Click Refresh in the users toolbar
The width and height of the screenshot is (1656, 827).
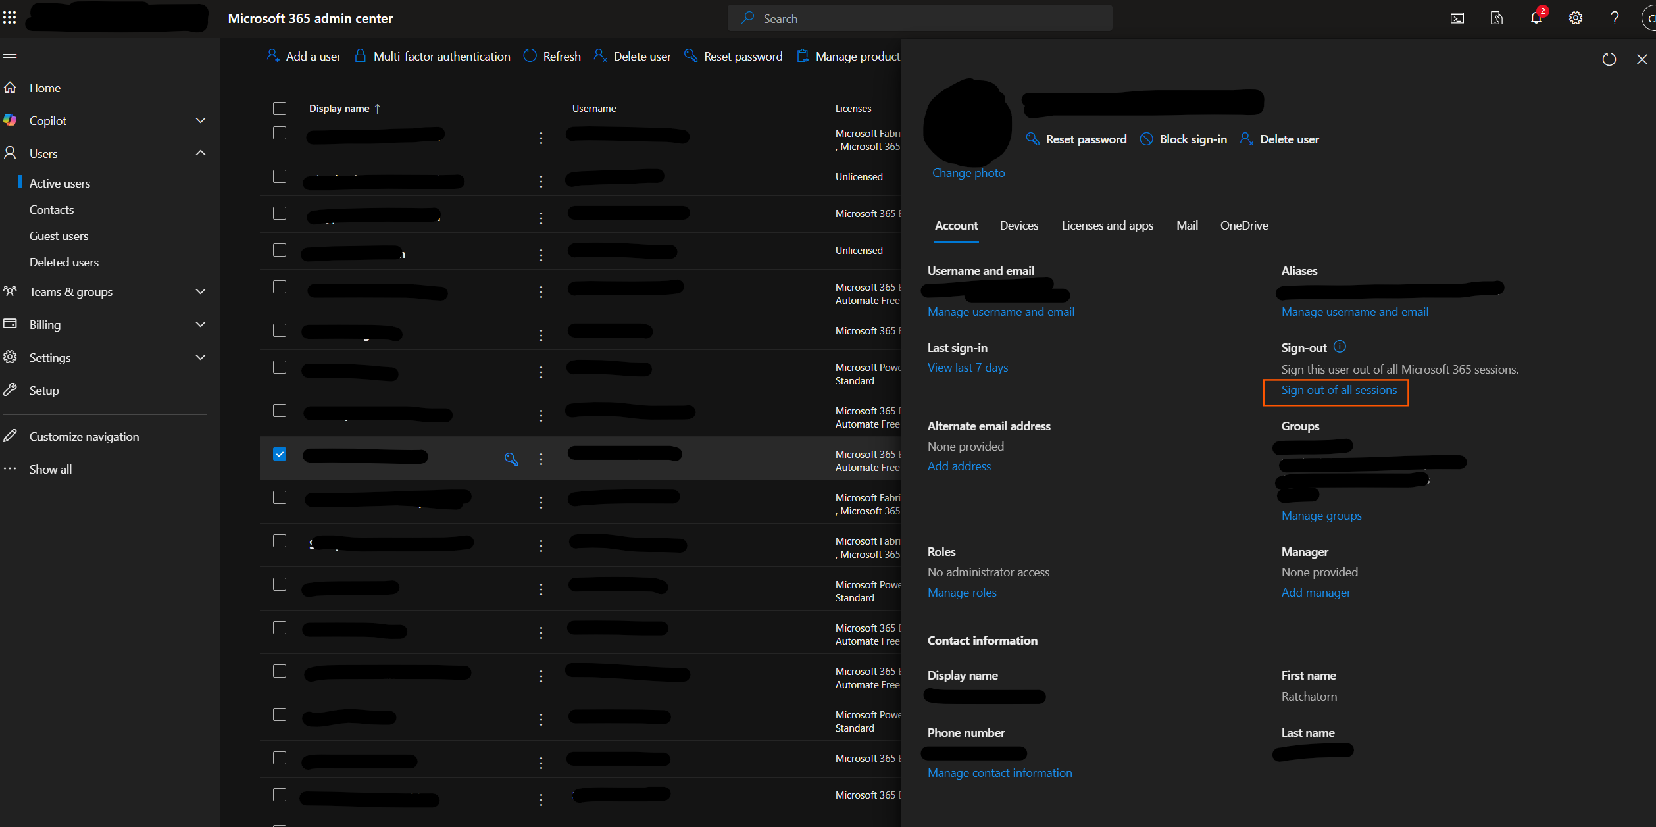tap(552, 56)
